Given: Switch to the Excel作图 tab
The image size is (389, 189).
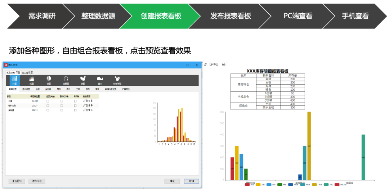Looking at the screenshot, I should point(27,73).
